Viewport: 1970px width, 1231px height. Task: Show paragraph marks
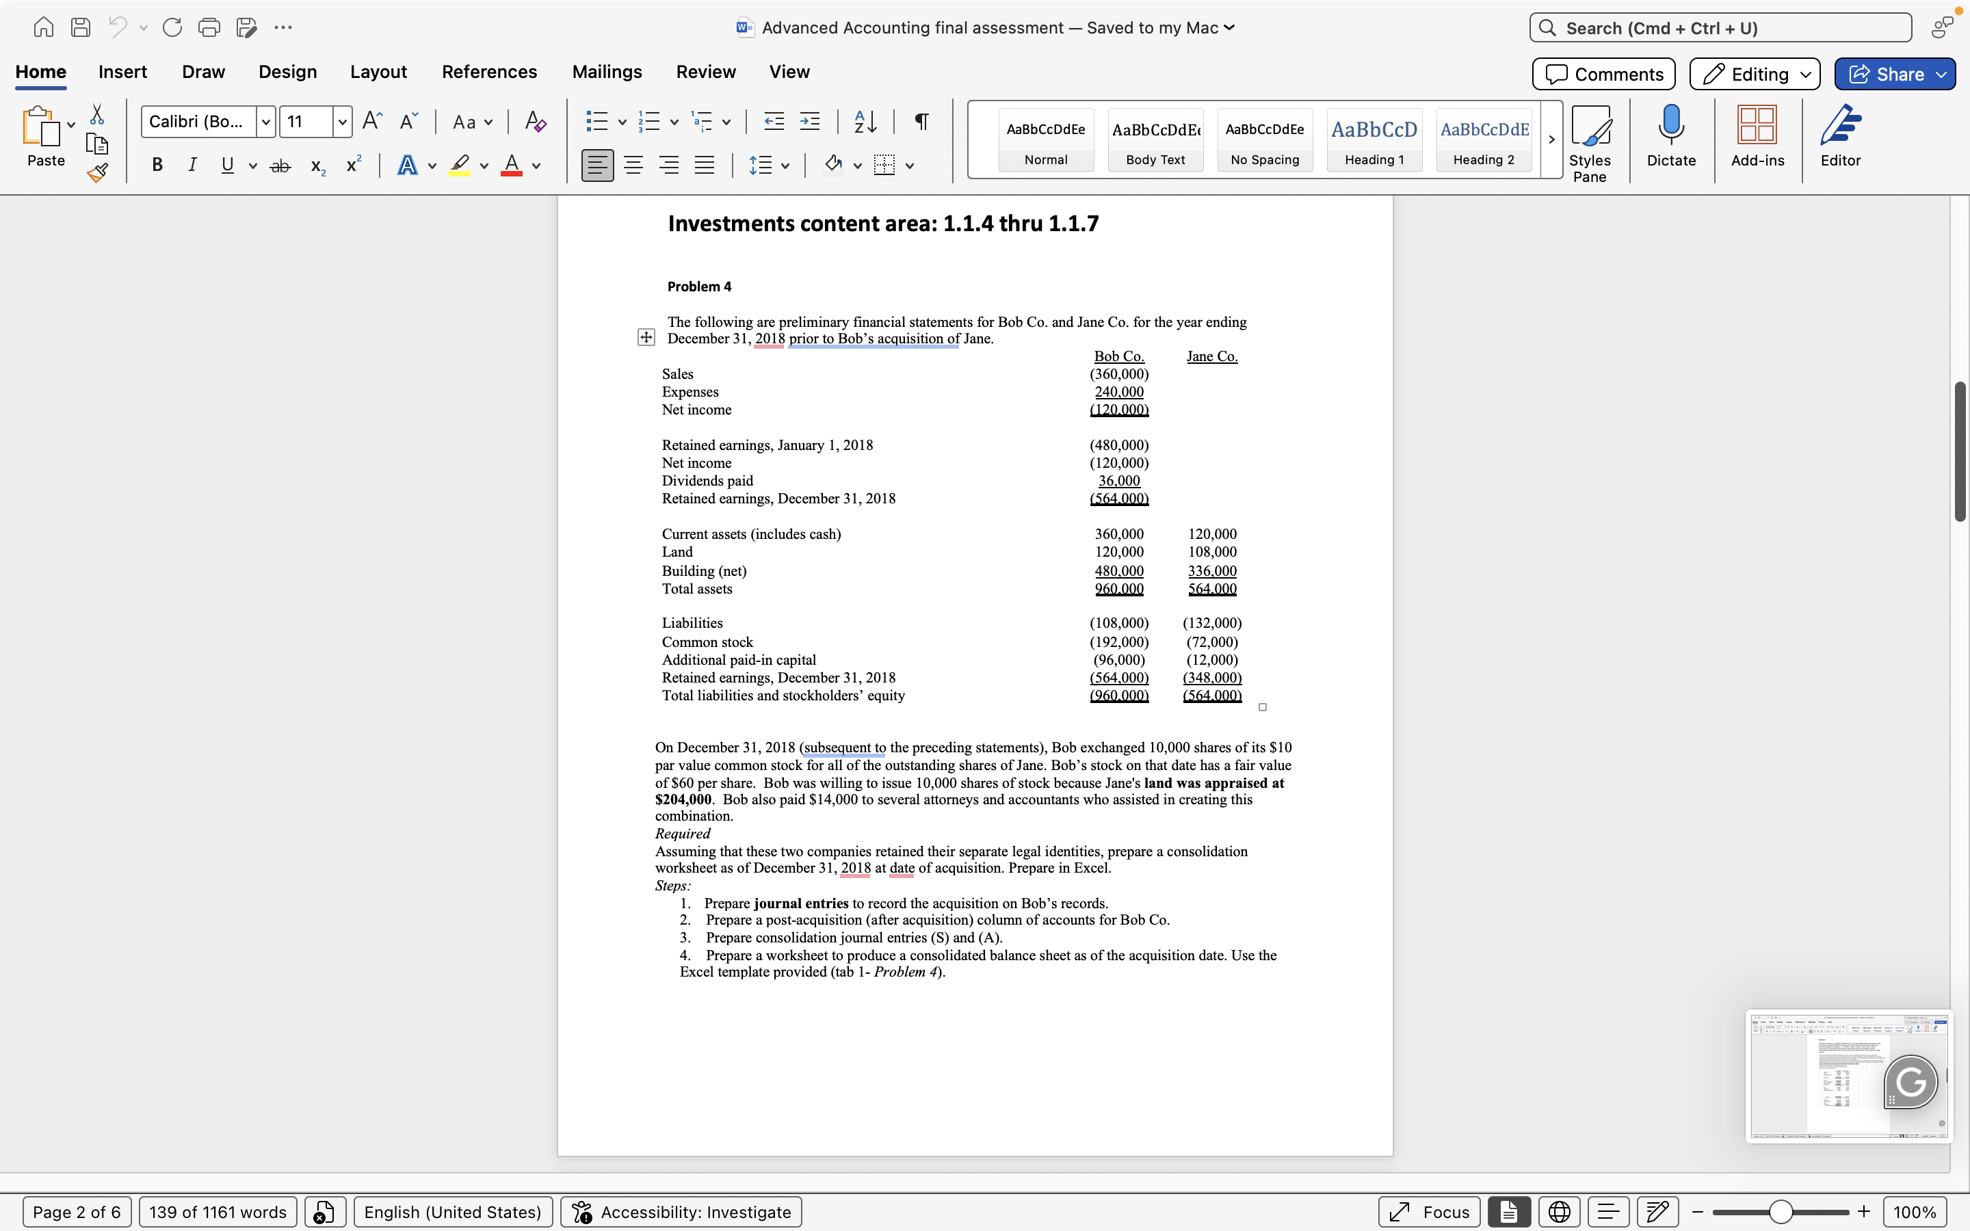click(x=920, y=120)
